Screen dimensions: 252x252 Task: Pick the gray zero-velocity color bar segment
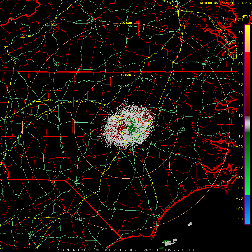pyautogui.click(x=247, y=124)
